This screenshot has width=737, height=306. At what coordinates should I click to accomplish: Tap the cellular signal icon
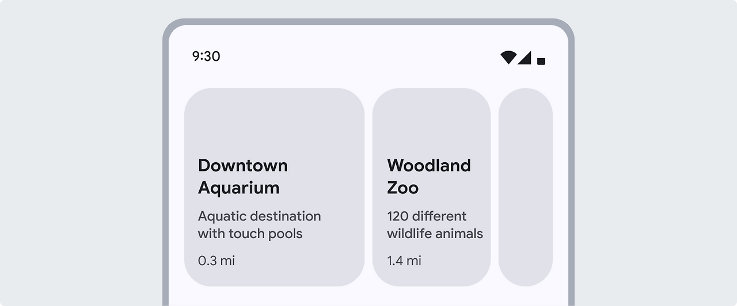[524, 58]
